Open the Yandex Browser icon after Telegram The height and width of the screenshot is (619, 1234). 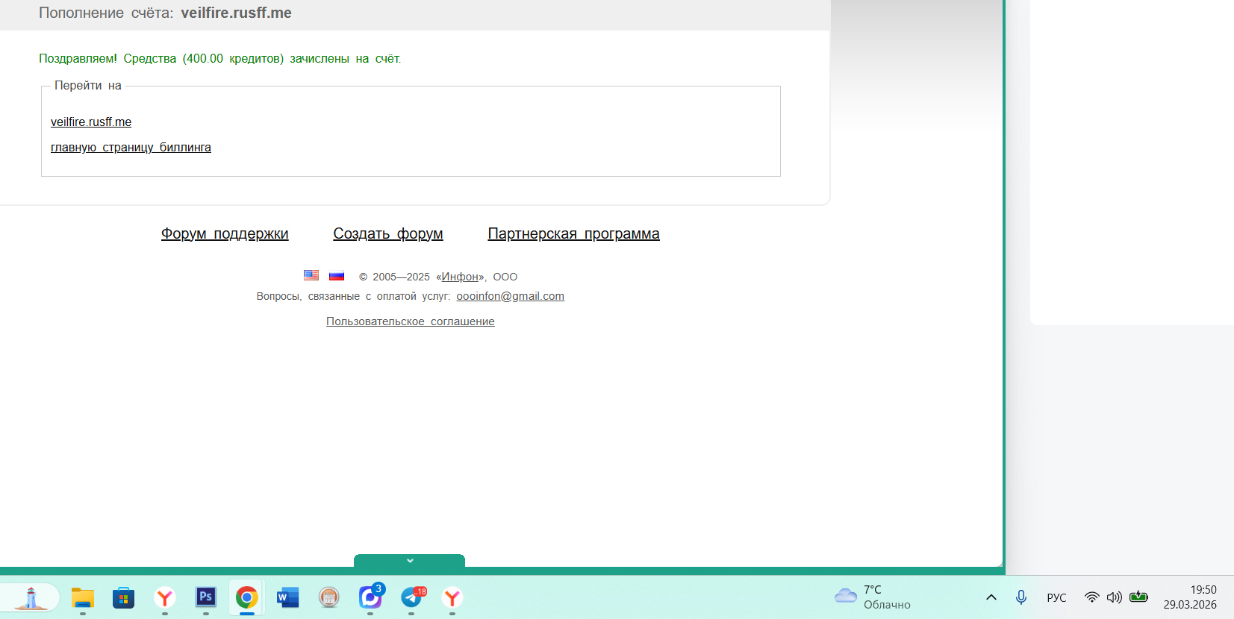coord(452,597)
